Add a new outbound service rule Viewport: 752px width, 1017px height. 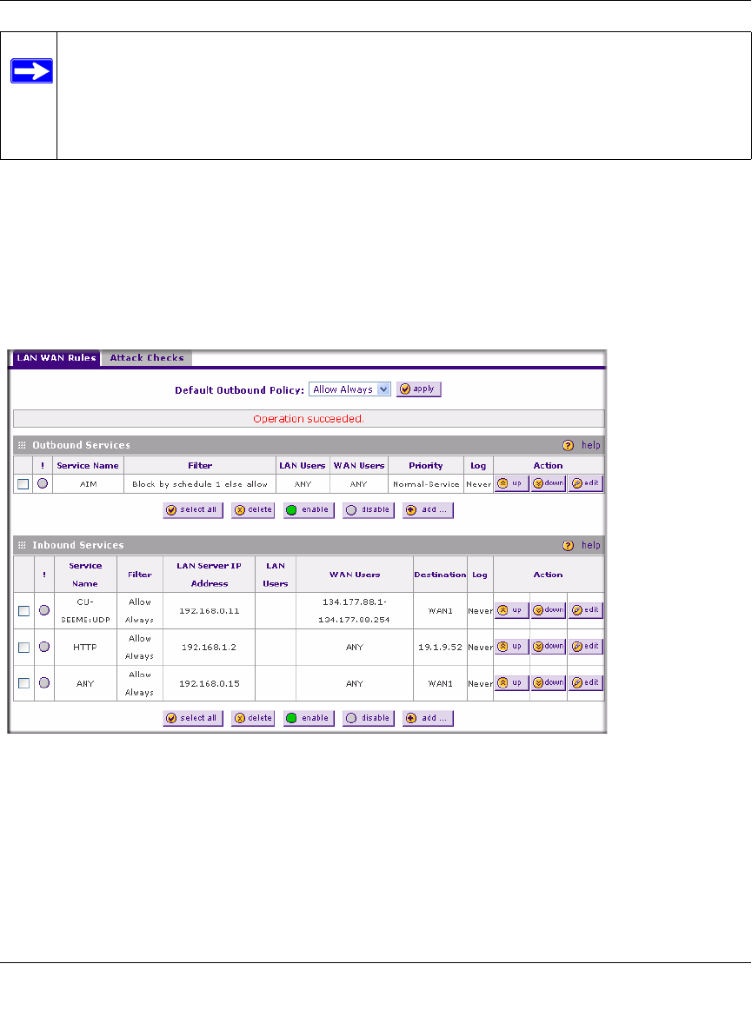pos(429,510)
